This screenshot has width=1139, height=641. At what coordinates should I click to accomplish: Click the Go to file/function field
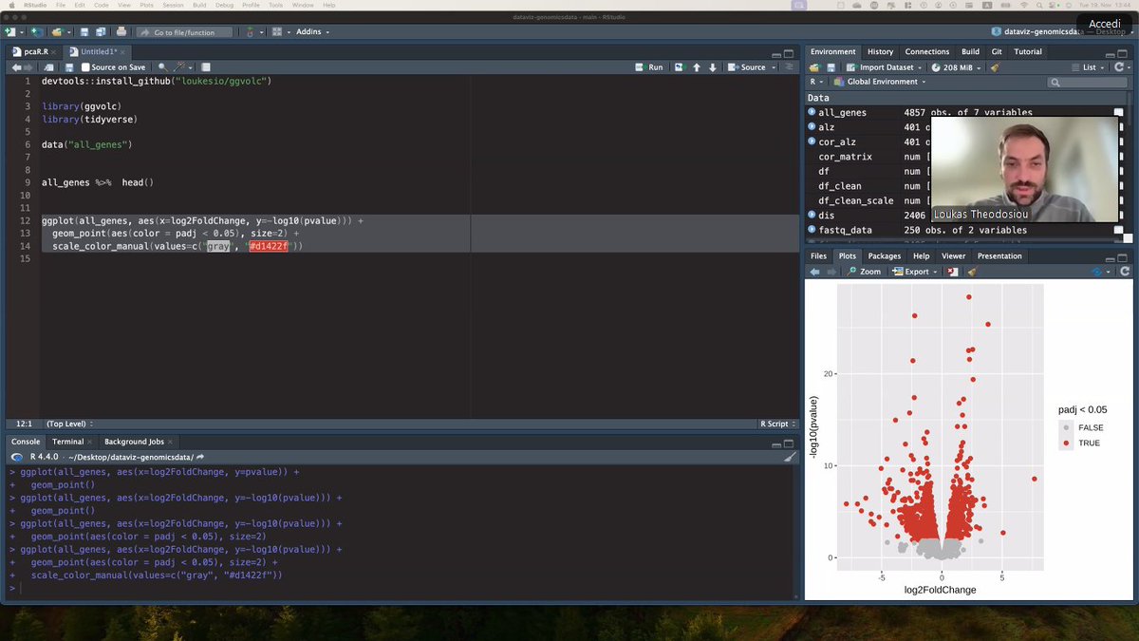click(x=184, y=31)
